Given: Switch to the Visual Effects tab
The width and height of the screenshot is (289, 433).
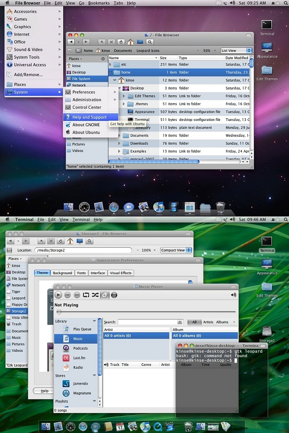Looking at the screenshot, I should (x=121, y=273).
